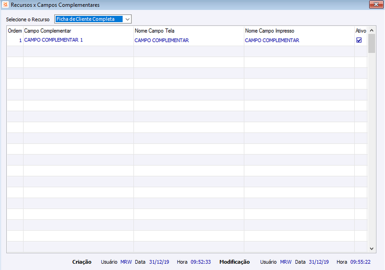The image size is (385, 270).
Task: Uncheck the Ativo checkbox for Campo Complementar 1
Action: click(359, 40)
